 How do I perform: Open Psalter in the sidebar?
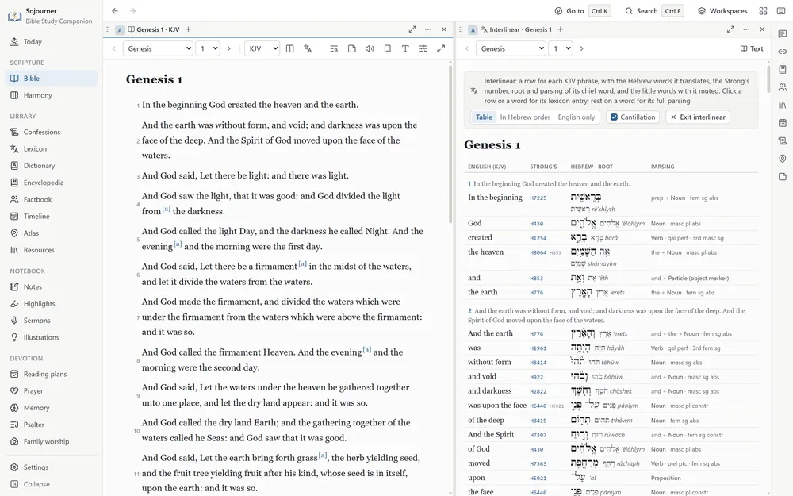[x=51, y=425]
